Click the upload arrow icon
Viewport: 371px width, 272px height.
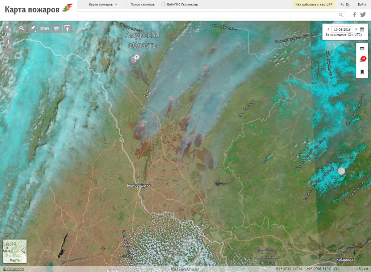[x=67, y=28]
